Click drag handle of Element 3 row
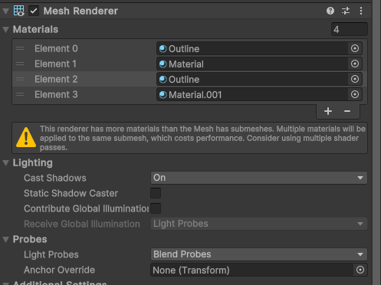This screenshot has width=381, height=285. tap(20, 94)
